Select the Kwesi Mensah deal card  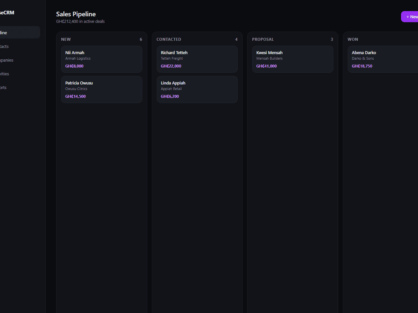point(293,59)
